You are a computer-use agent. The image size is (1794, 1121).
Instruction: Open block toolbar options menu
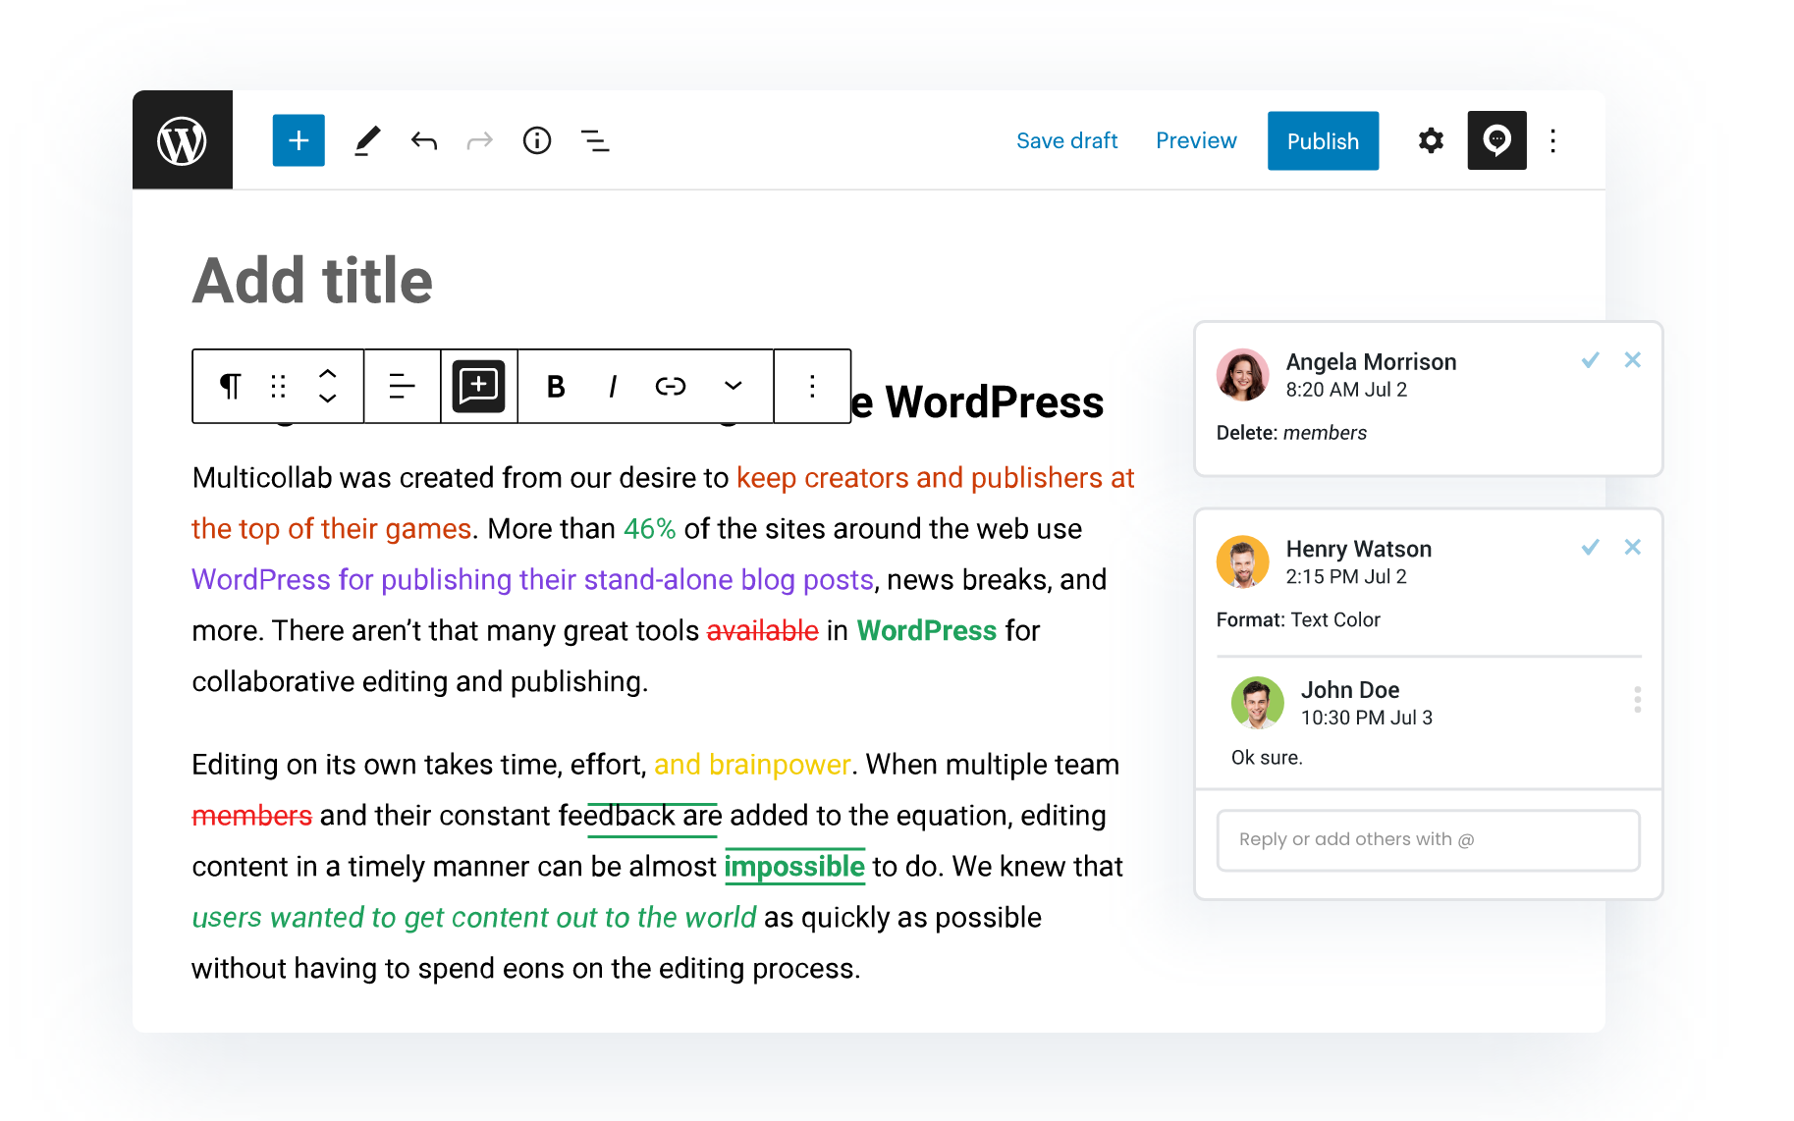coord(812,386)
